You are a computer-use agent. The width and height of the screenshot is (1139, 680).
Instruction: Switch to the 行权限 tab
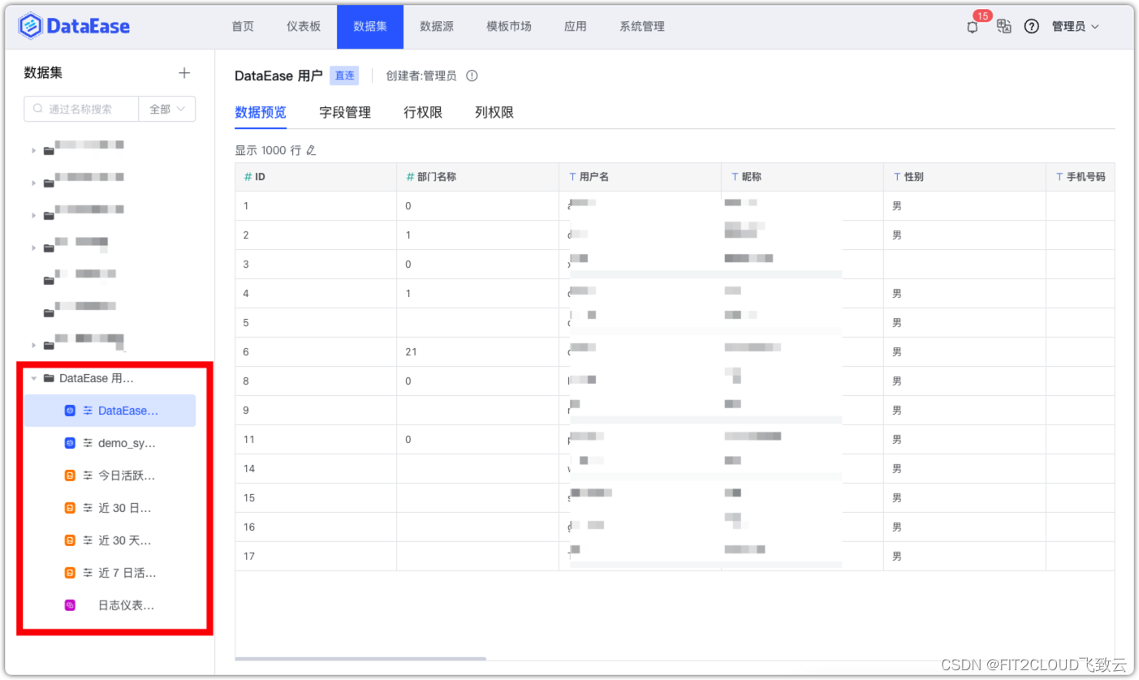pos(423,113)
